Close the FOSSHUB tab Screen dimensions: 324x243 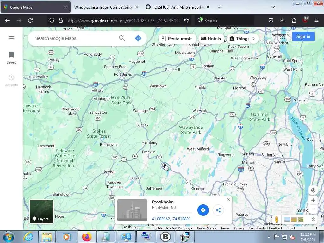pos(208,7)
